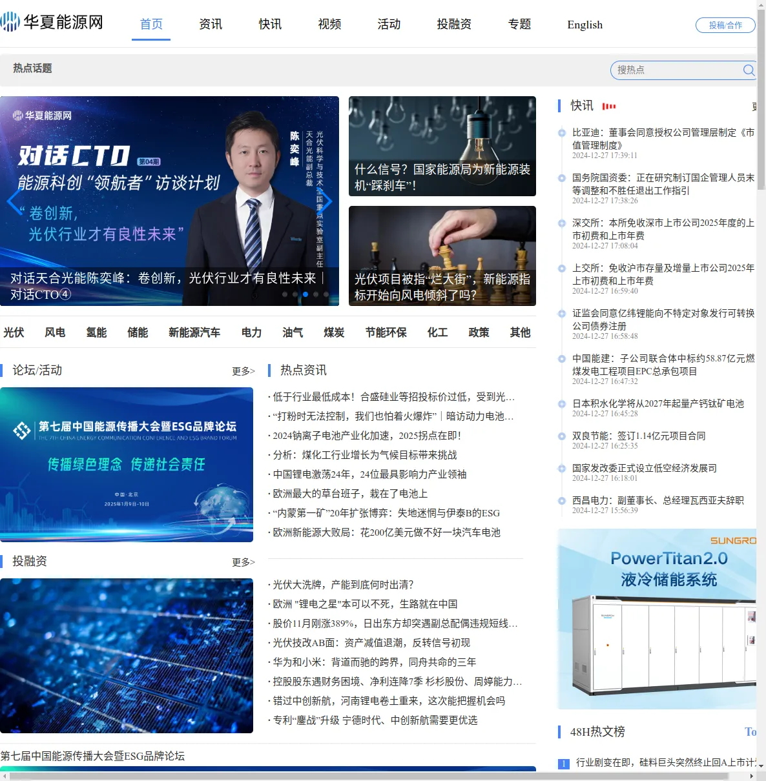Screen dimensions: 766x781
Task: Select the 煤炭 category
Action: click(334, 332)
